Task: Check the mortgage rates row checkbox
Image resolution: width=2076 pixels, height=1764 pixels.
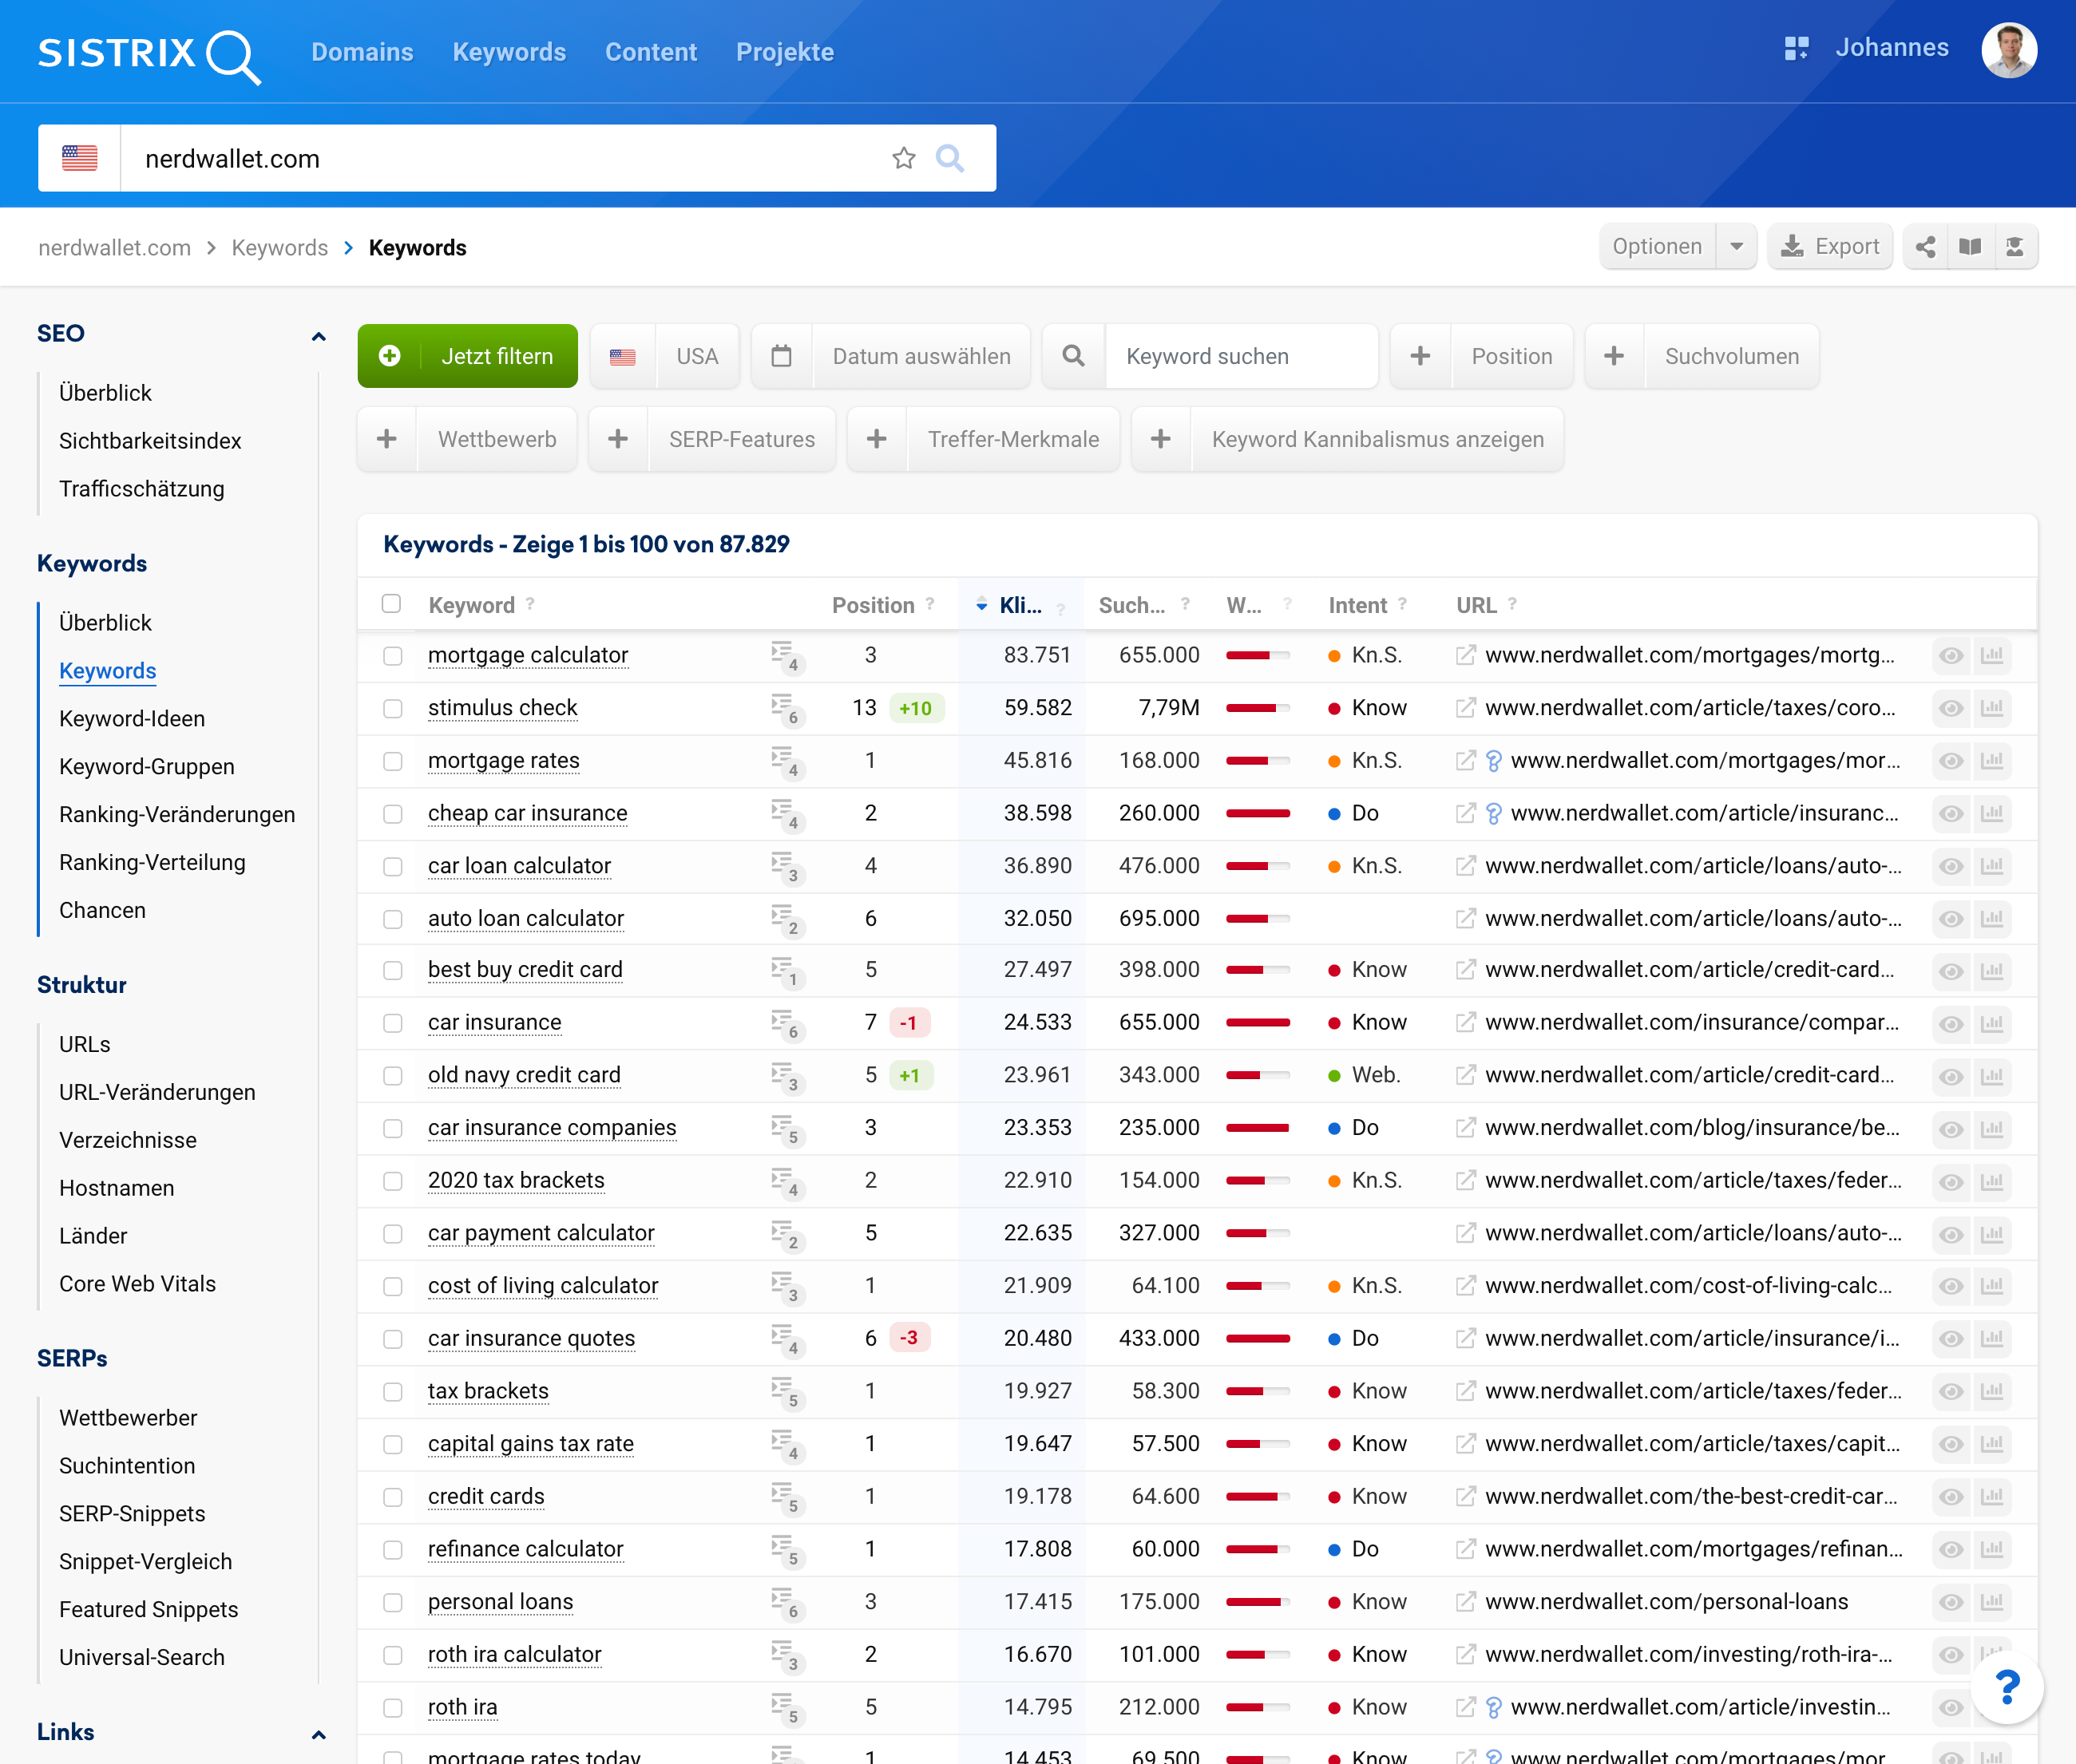Action: pos(393,761)
